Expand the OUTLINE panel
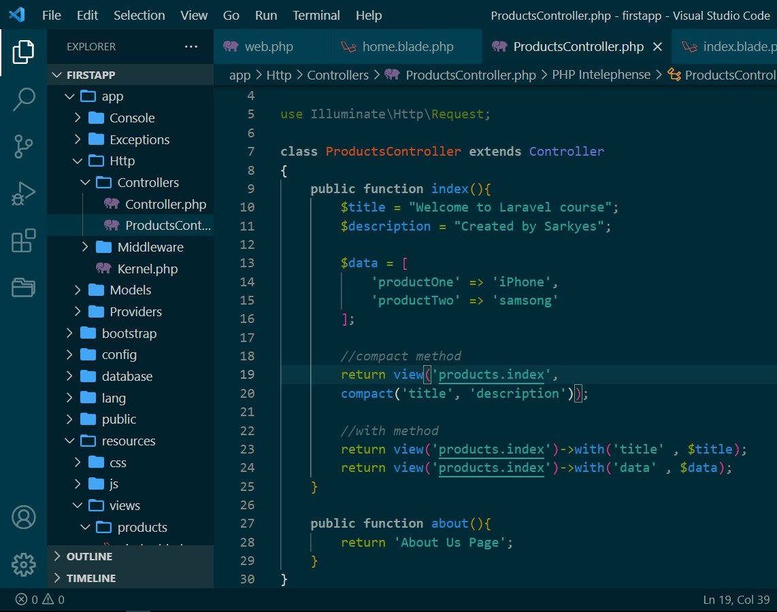Screen dimensions: 777x612 131,556
